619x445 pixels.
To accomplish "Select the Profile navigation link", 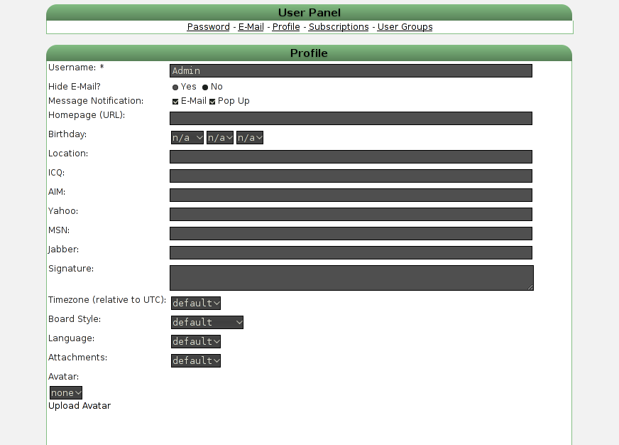I will click(286, 26).
